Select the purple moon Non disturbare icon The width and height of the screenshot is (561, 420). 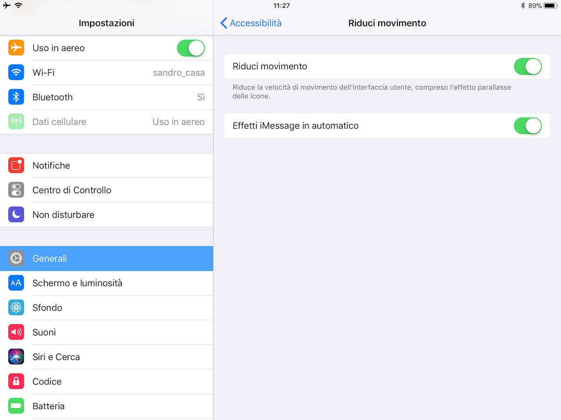click(x=16, y=214)
